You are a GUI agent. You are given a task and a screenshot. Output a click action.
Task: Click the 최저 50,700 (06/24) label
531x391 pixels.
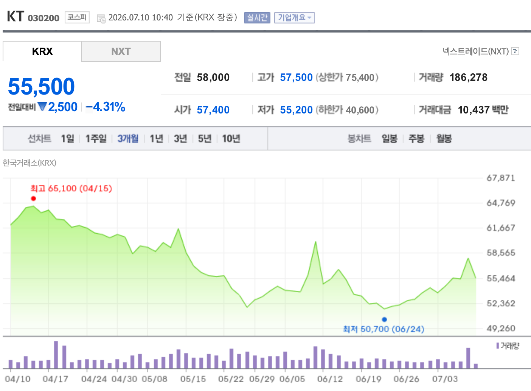point(383,329)
